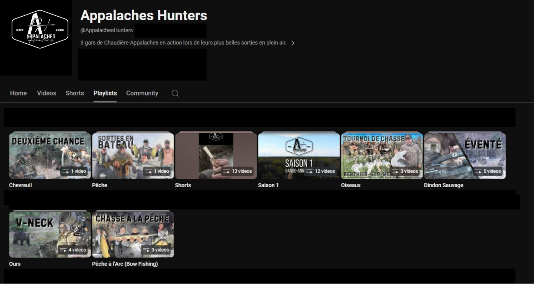
Task: Go to the Shorts tab
Action: (75, 93)
